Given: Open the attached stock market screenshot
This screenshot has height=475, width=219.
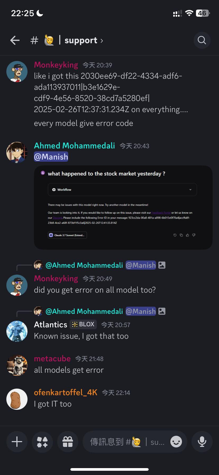Looking at the screenshot, I should coord(123,207).
